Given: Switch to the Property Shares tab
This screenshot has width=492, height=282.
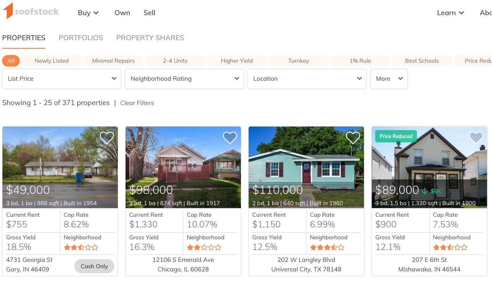Looking at the screenshot, I should [x=150, y=38].
